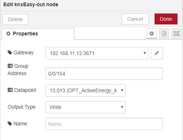The image size is (183, 140).
Task: Click the tag icon beside Name
Action: point(10,124)
